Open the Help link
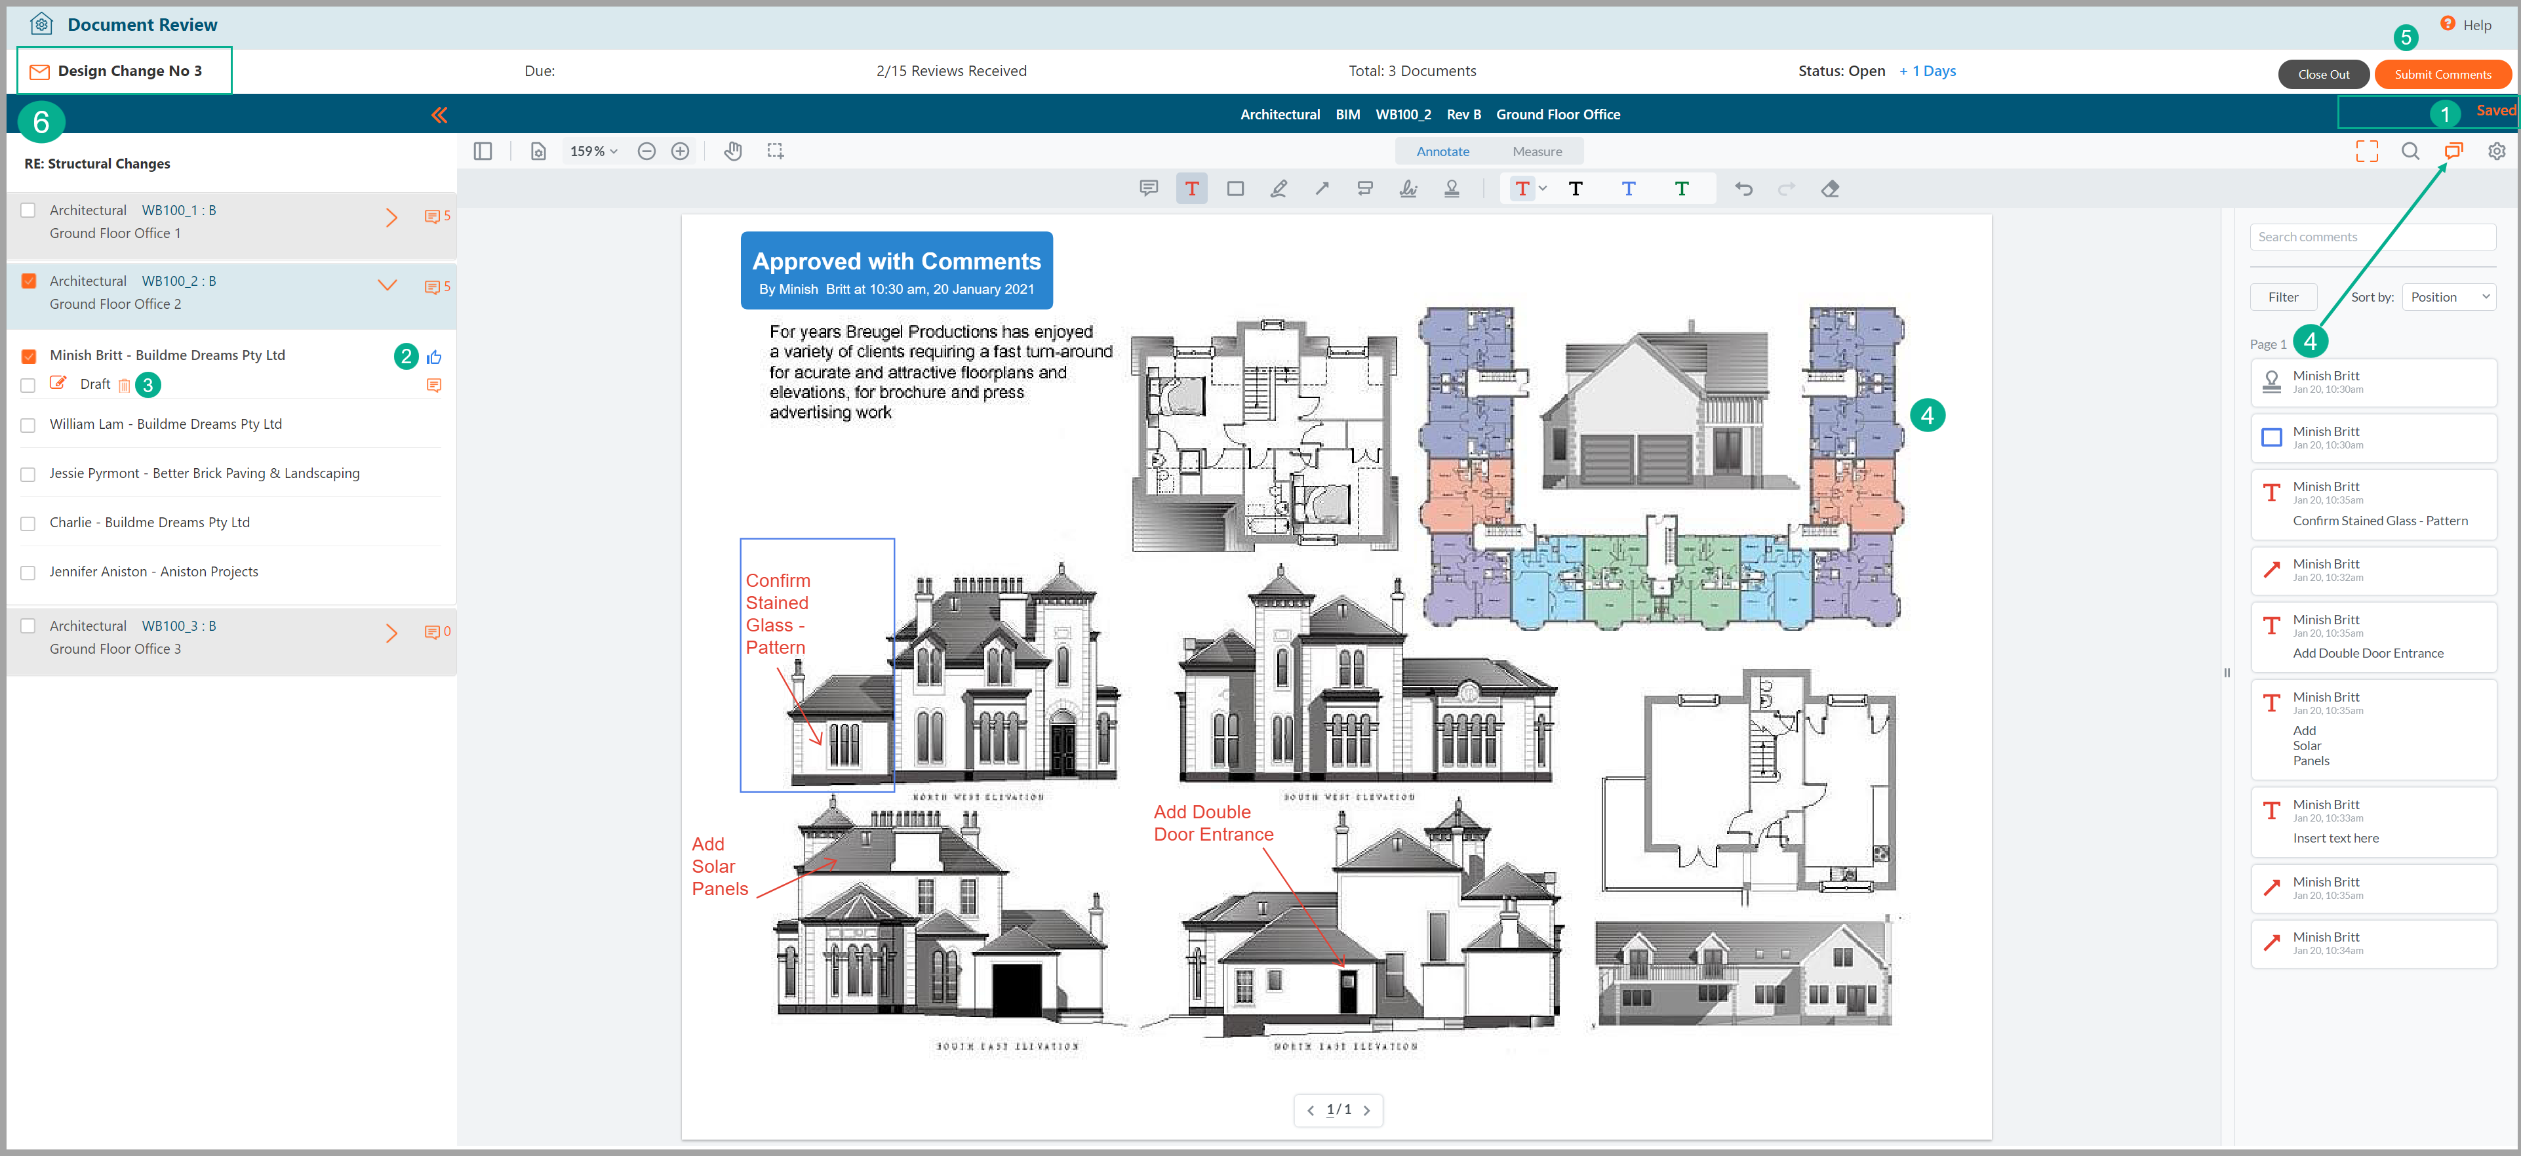 [x=2466, y=24]
